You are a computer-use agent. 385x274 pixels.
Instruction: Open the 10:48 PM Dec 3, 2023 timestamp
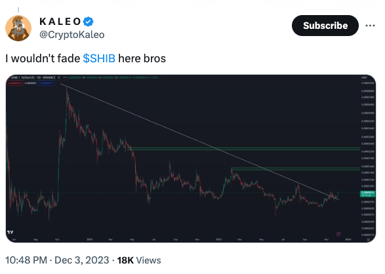point(57,260)
